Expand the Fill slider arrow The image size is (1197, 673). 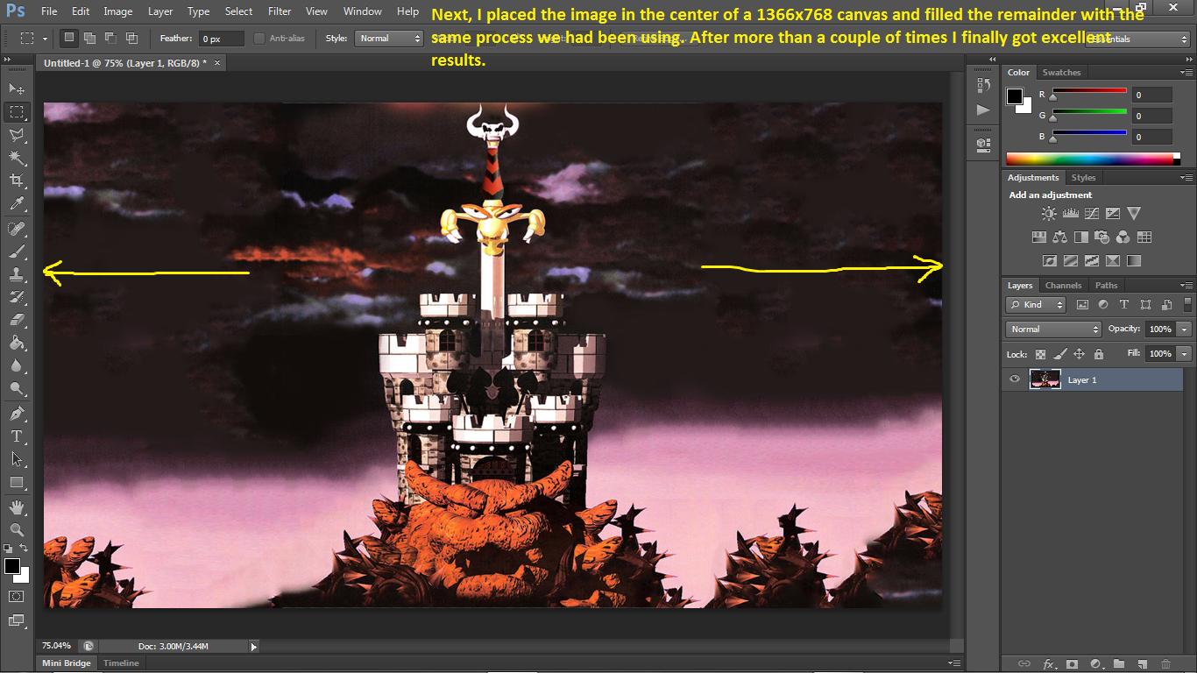(1185, 354)
